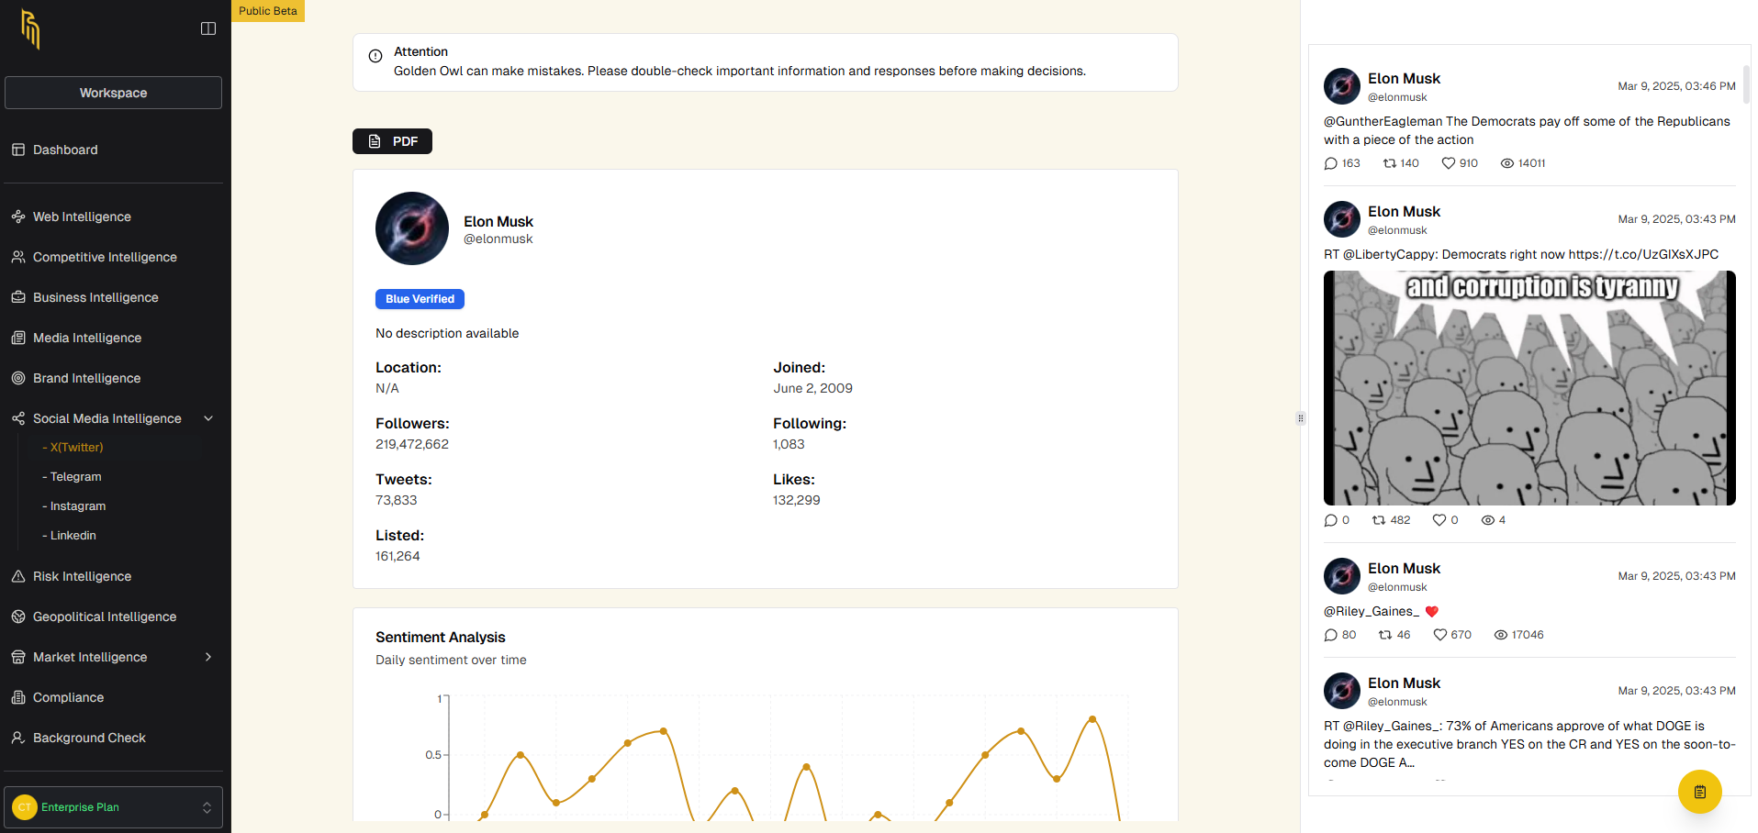The height and width of the screenshot is (833, 1758).
Task: Click the 0.5 peak point on sentiment chart
Action: (521, 755)
